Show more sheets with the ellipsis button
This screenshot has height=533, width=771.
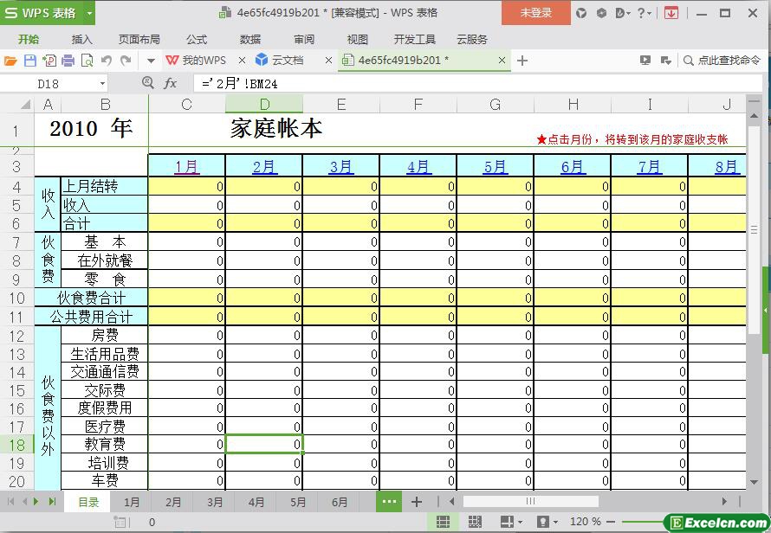coord(389,502)
